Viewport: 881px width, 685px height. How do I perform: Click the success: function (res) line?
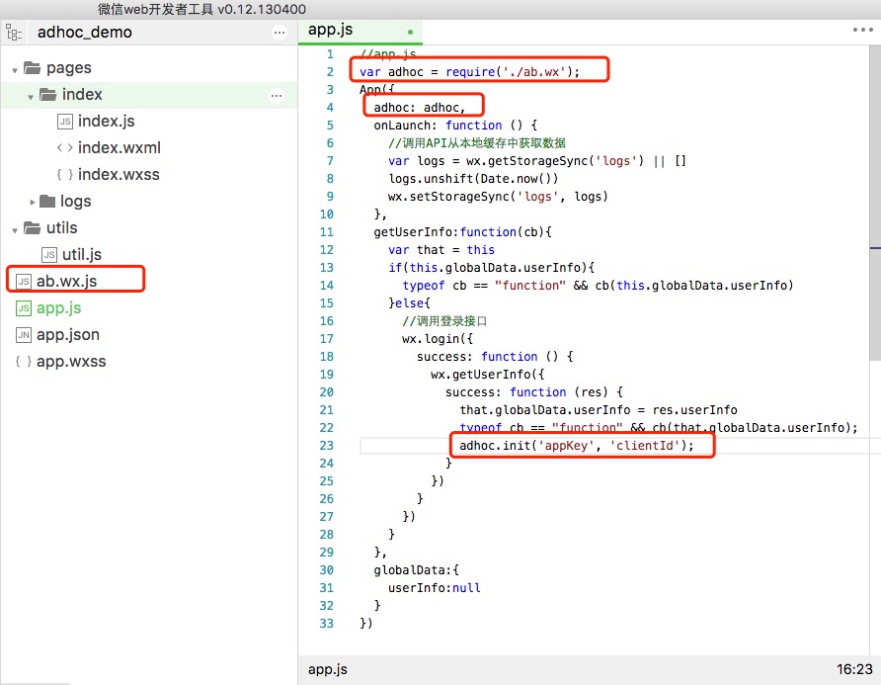pos(533,392)
